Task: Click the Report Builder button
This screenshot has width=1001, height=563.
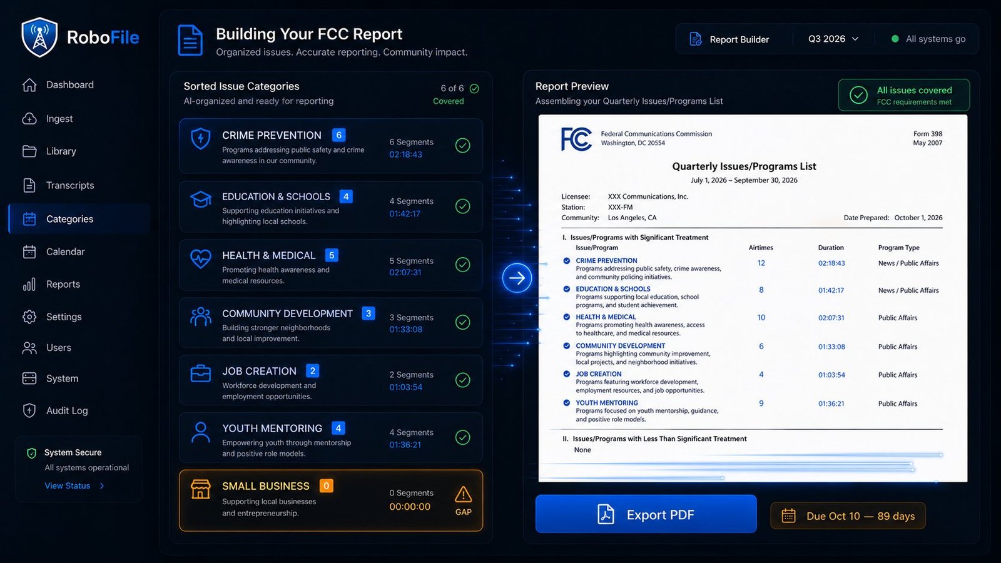Action: click(x=729, y=39)
